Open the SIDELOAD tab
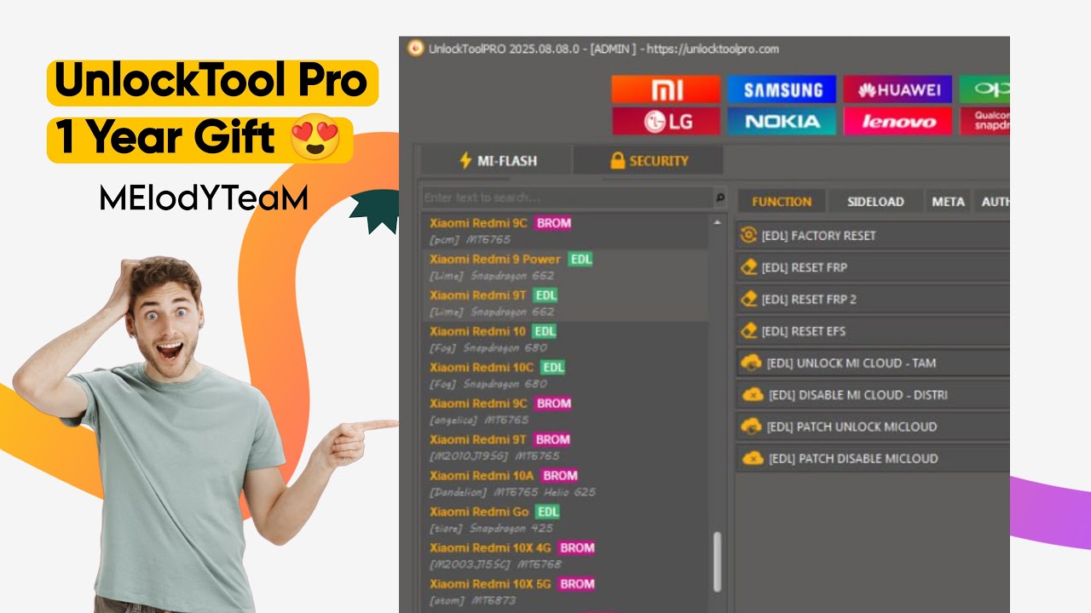The width and height of the screenshot is (1091, 613). pos(875,202)
